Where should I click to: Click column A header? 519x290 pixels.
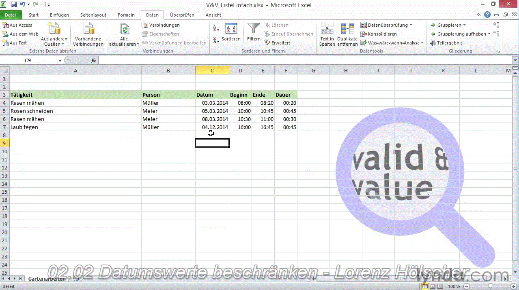tap(75, 70)
